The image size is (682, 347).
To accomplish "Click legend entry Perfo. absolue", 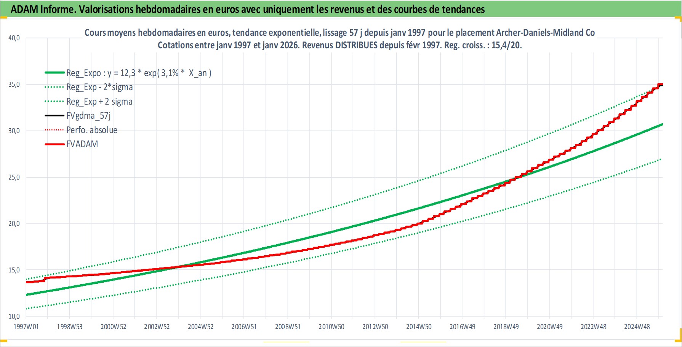I will (x=92, y=130).
